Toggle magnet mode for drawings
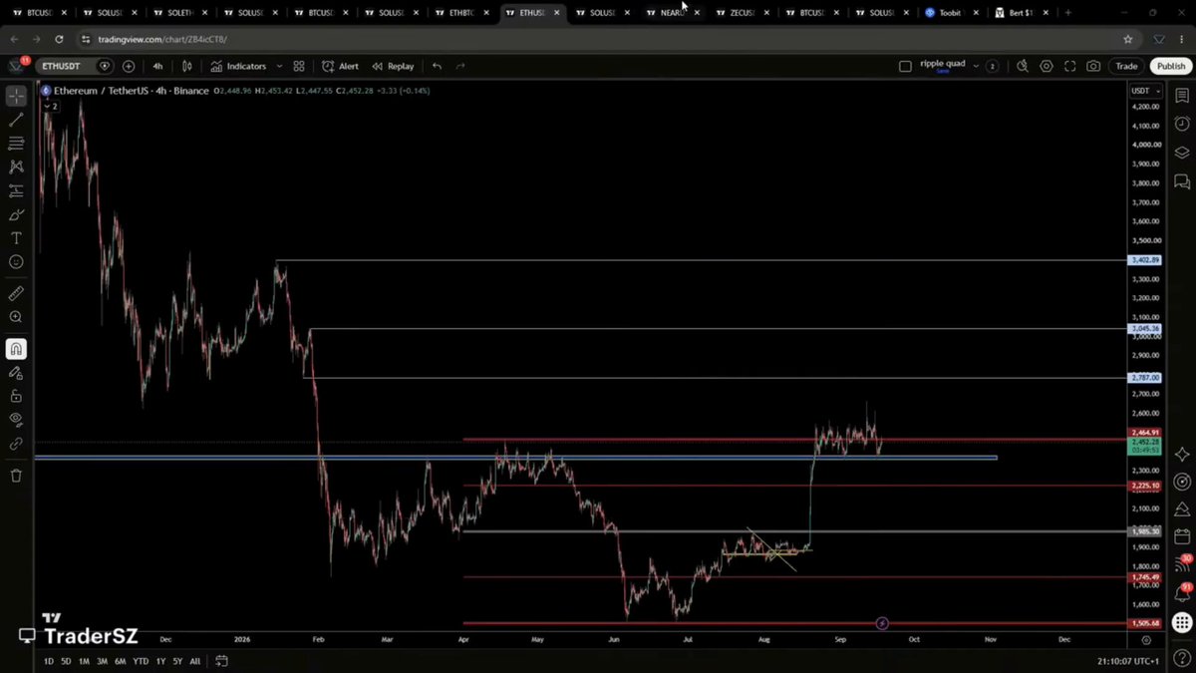The image size is (1196, 673). [16, 349]
